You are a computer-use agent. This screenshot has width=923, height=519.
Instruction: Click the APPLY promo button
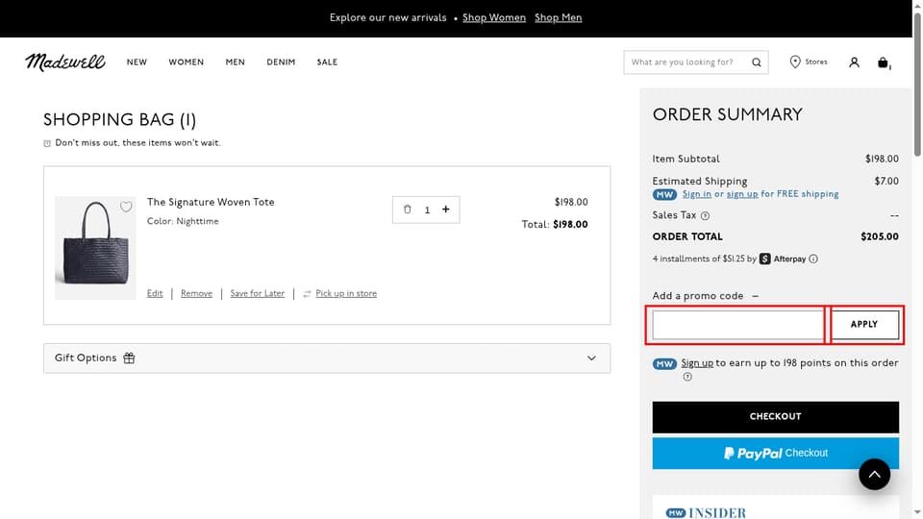coord(864,324)
